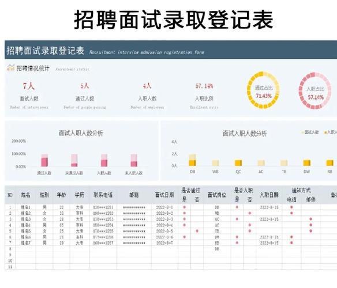Select the 是否通过 column header
337x288 pixels.
point(190,190)
